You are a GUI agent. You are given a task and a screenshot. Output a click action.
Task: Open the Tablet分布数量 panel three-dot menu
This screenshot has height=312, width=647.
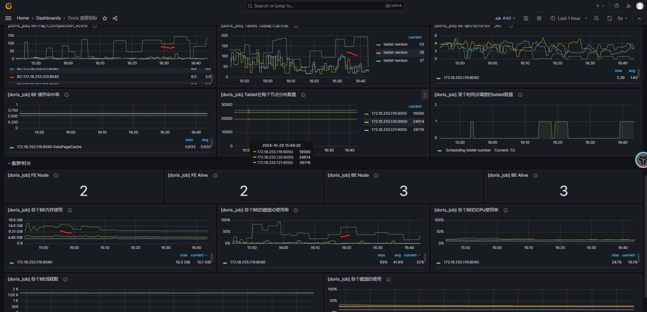pyautogui.click(x=425, y=95)
